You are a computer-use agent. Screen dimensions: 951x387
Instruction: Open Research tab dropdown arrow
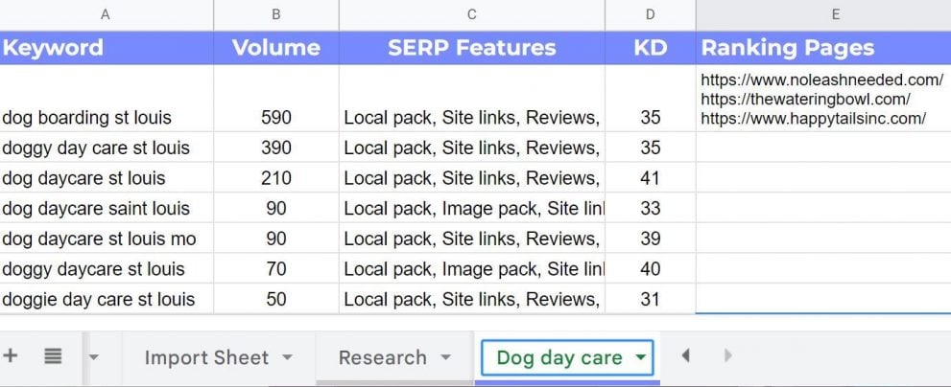click(x=446, y=357)
